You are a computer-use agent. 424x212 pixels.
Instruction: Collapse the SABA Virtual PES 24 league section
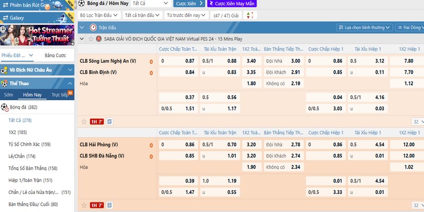82,38
